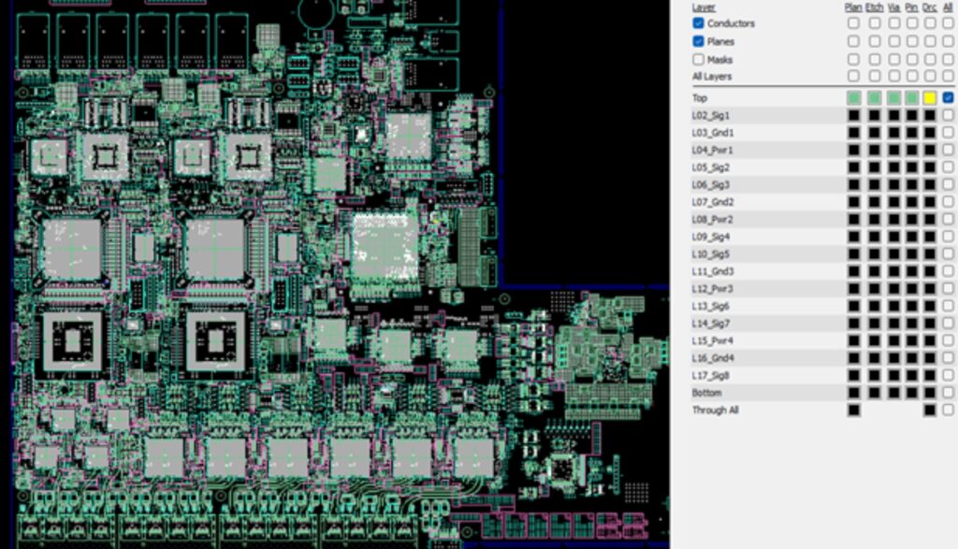Click Through All Drc black swatch

[x=930, y=410]
